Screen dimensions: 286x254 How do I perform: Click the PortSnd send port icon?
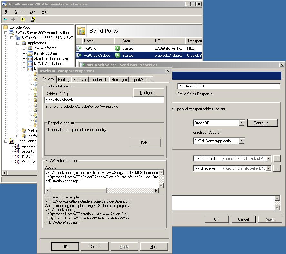point(79,48)
